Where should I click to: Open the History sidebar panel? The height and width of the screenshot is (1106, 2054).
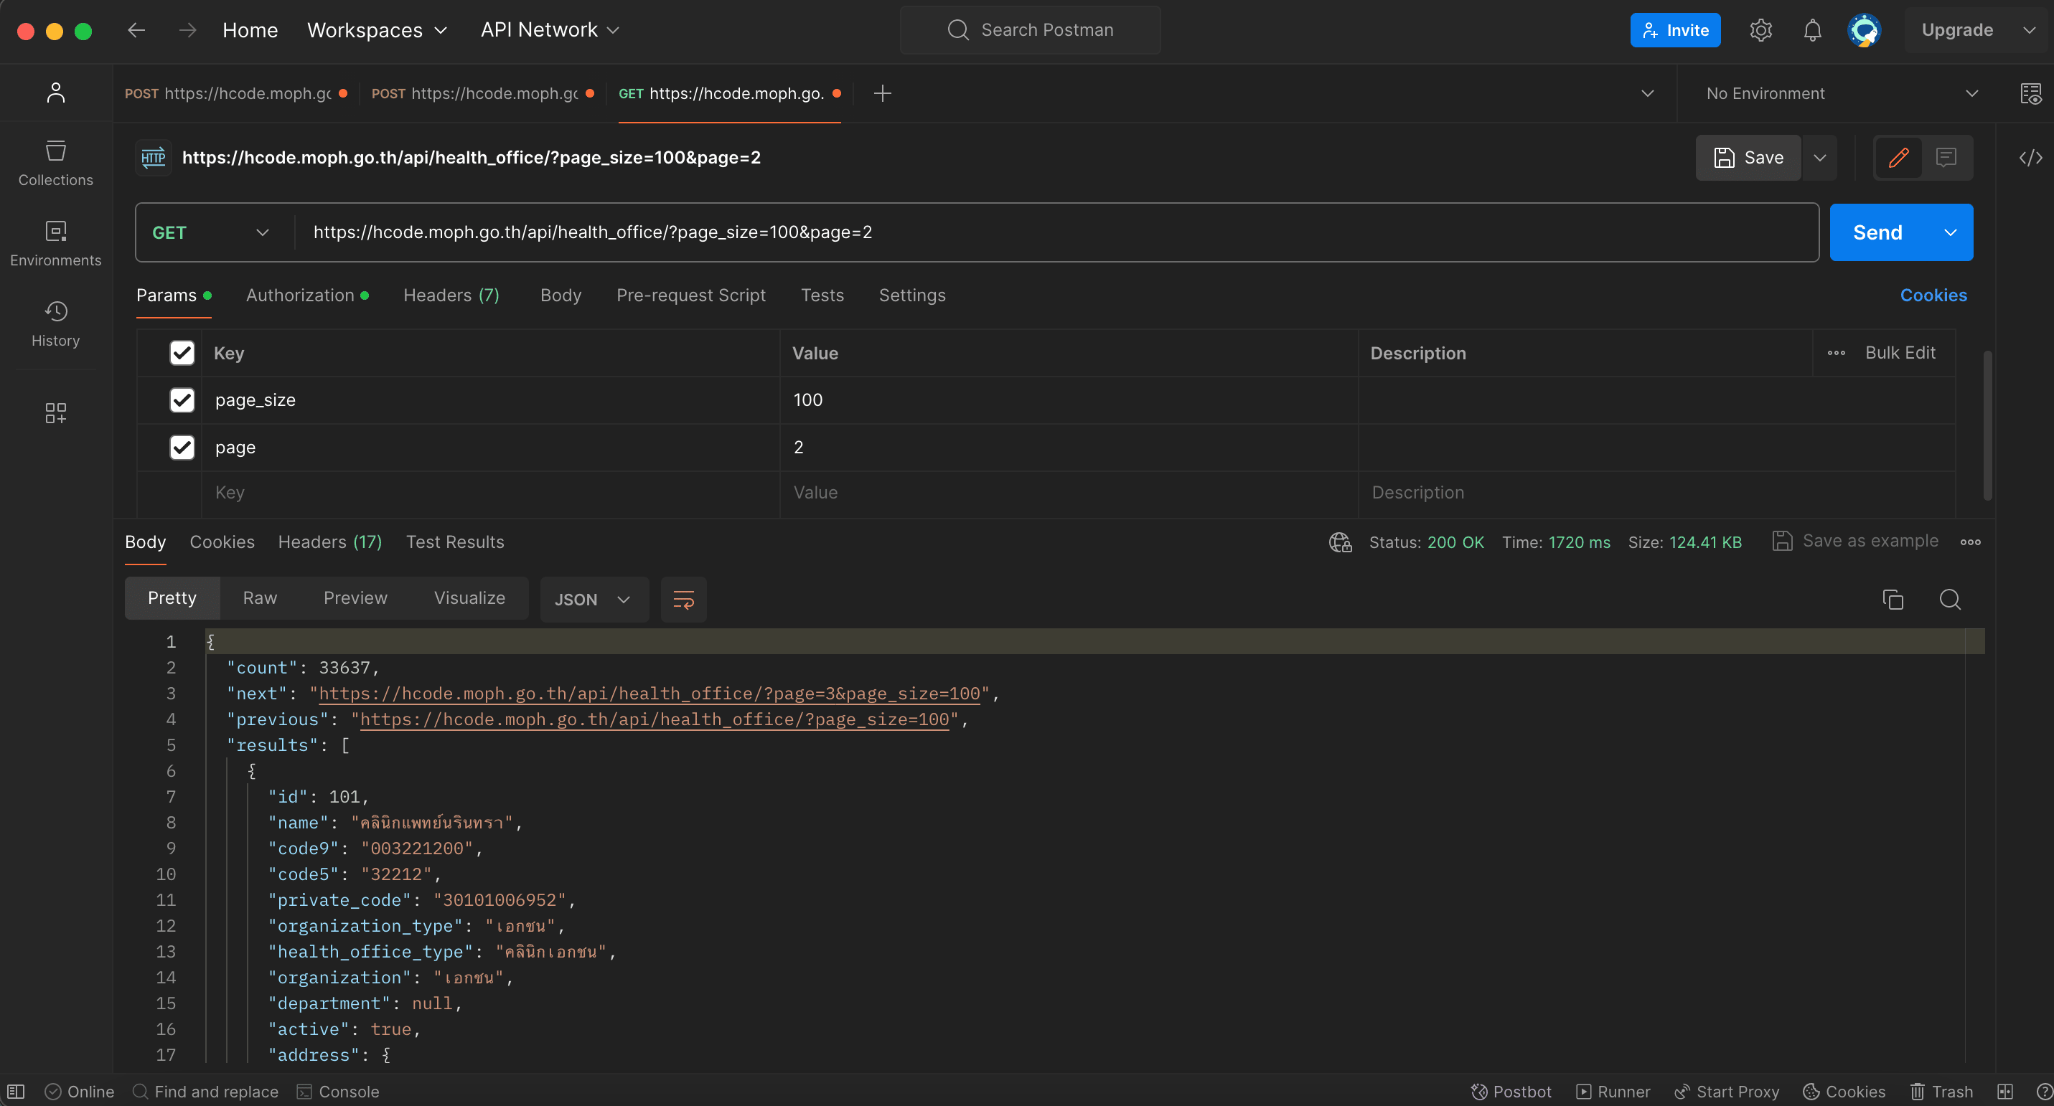click(55, 323)
